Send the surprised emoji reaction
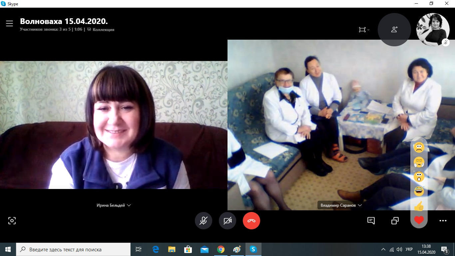Viewport: 455px width, 256px height. point(419,177)
